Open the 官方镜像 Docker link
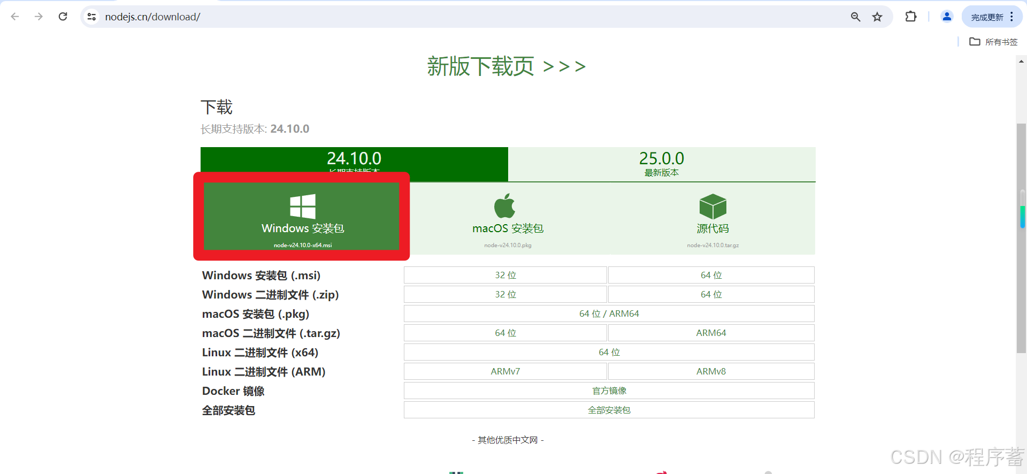The width and height of the screenshot is (1027, 474). click(x=609, y=391)
